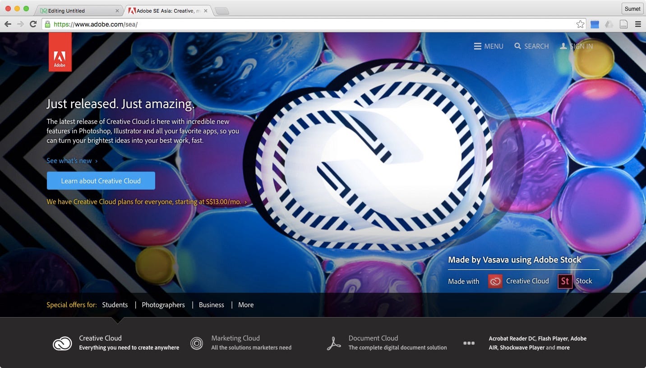Click the Creative Cloud label beside Made with

pos(527,281)
